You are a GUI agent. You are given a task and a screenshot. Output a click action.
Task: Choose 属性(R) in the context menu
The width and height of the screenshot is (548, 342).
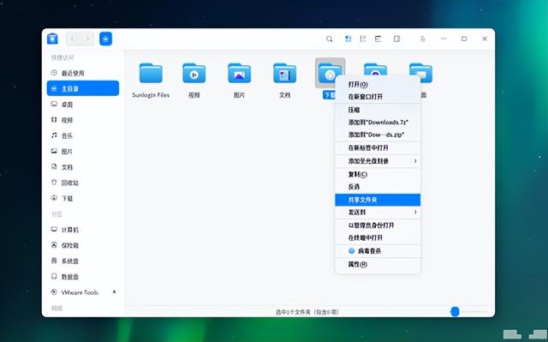[x=378, y=264]
